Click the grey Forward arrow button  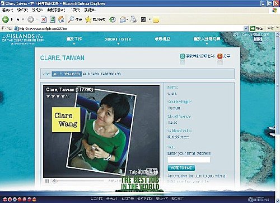click(31, 20)
